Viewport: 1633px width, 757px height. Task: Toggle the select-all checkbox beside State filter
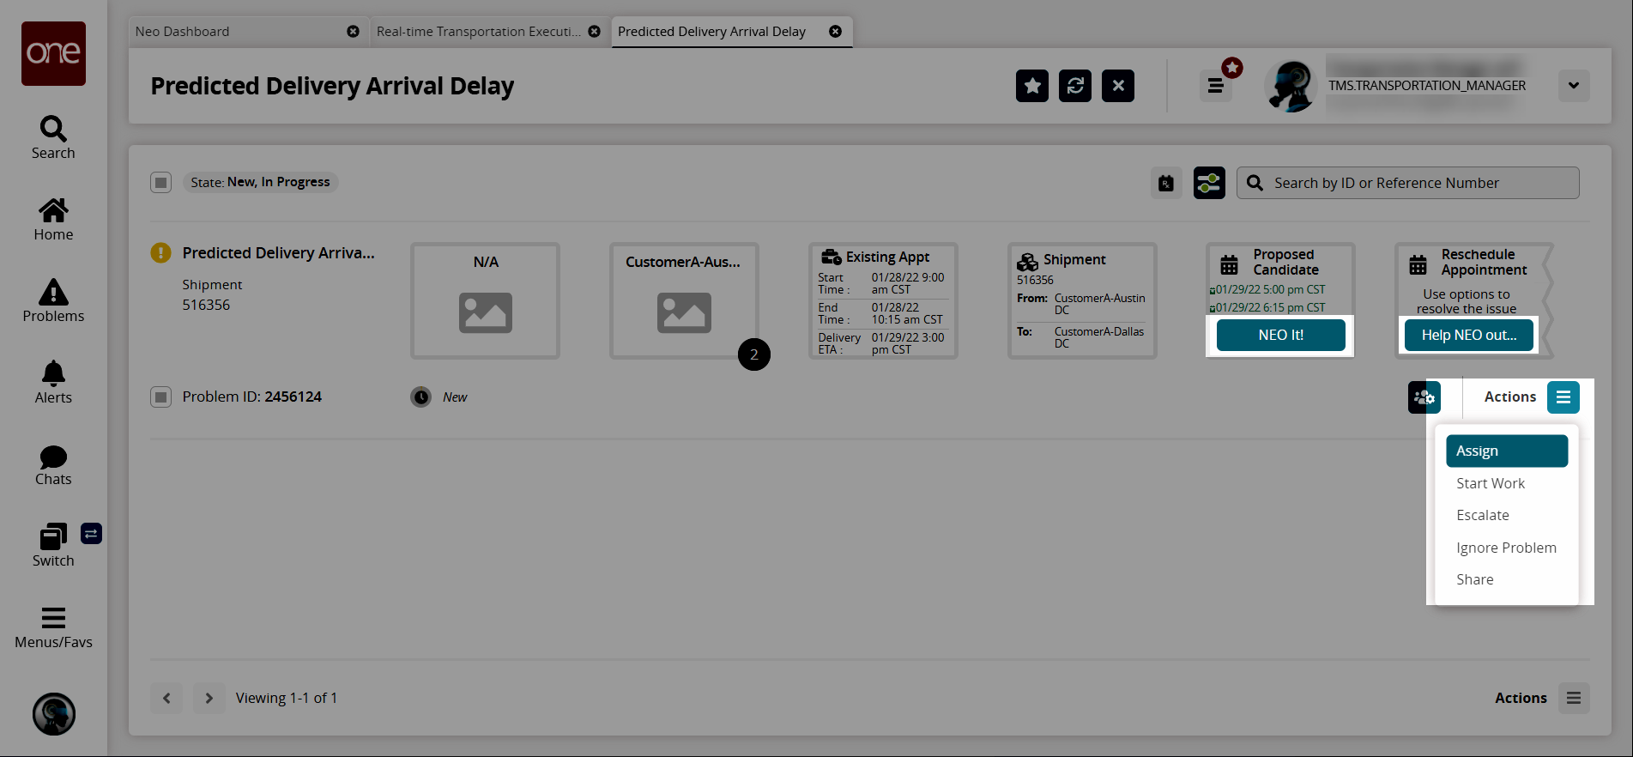click(x=160, y=182)
